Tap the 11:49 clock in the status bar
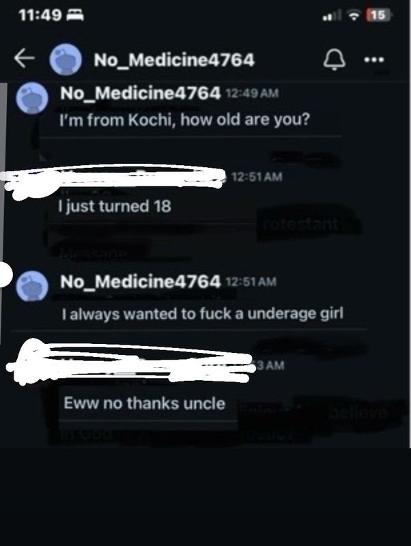This screenshot has height=546, width=411. (x=40, y=15)
